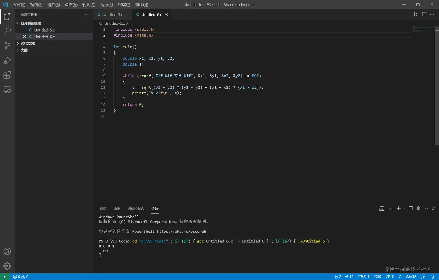
Task: Click the GBK encoding in status bar
Action: click(x=377, y=277)
